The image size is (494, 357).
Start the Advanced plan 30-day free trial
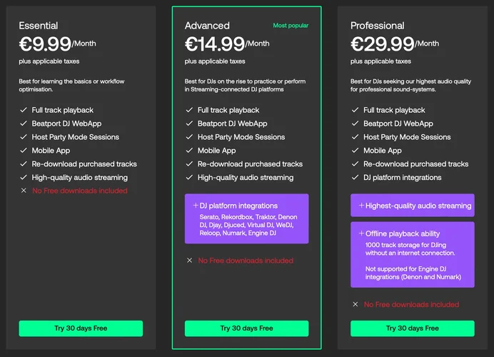(x=246, y=328)
